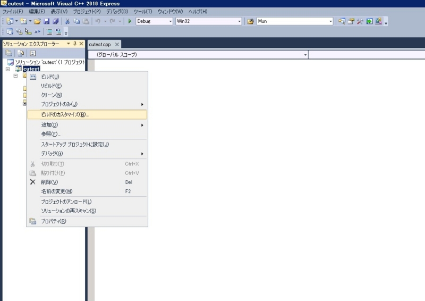Click the Copy toolbar icon
This screenshot has height=301, width=425.
click(76, 21)
